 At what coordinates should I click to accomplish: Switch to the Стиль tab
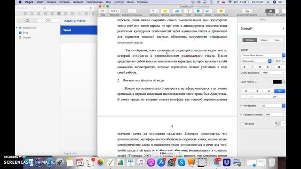(250, 40)
